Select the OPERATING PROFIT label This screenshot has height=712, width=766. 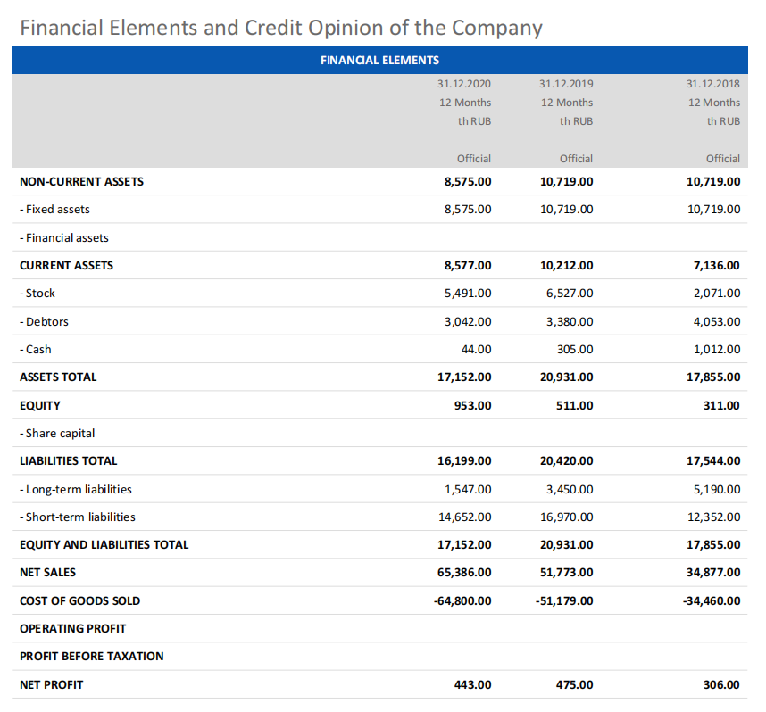73,629
